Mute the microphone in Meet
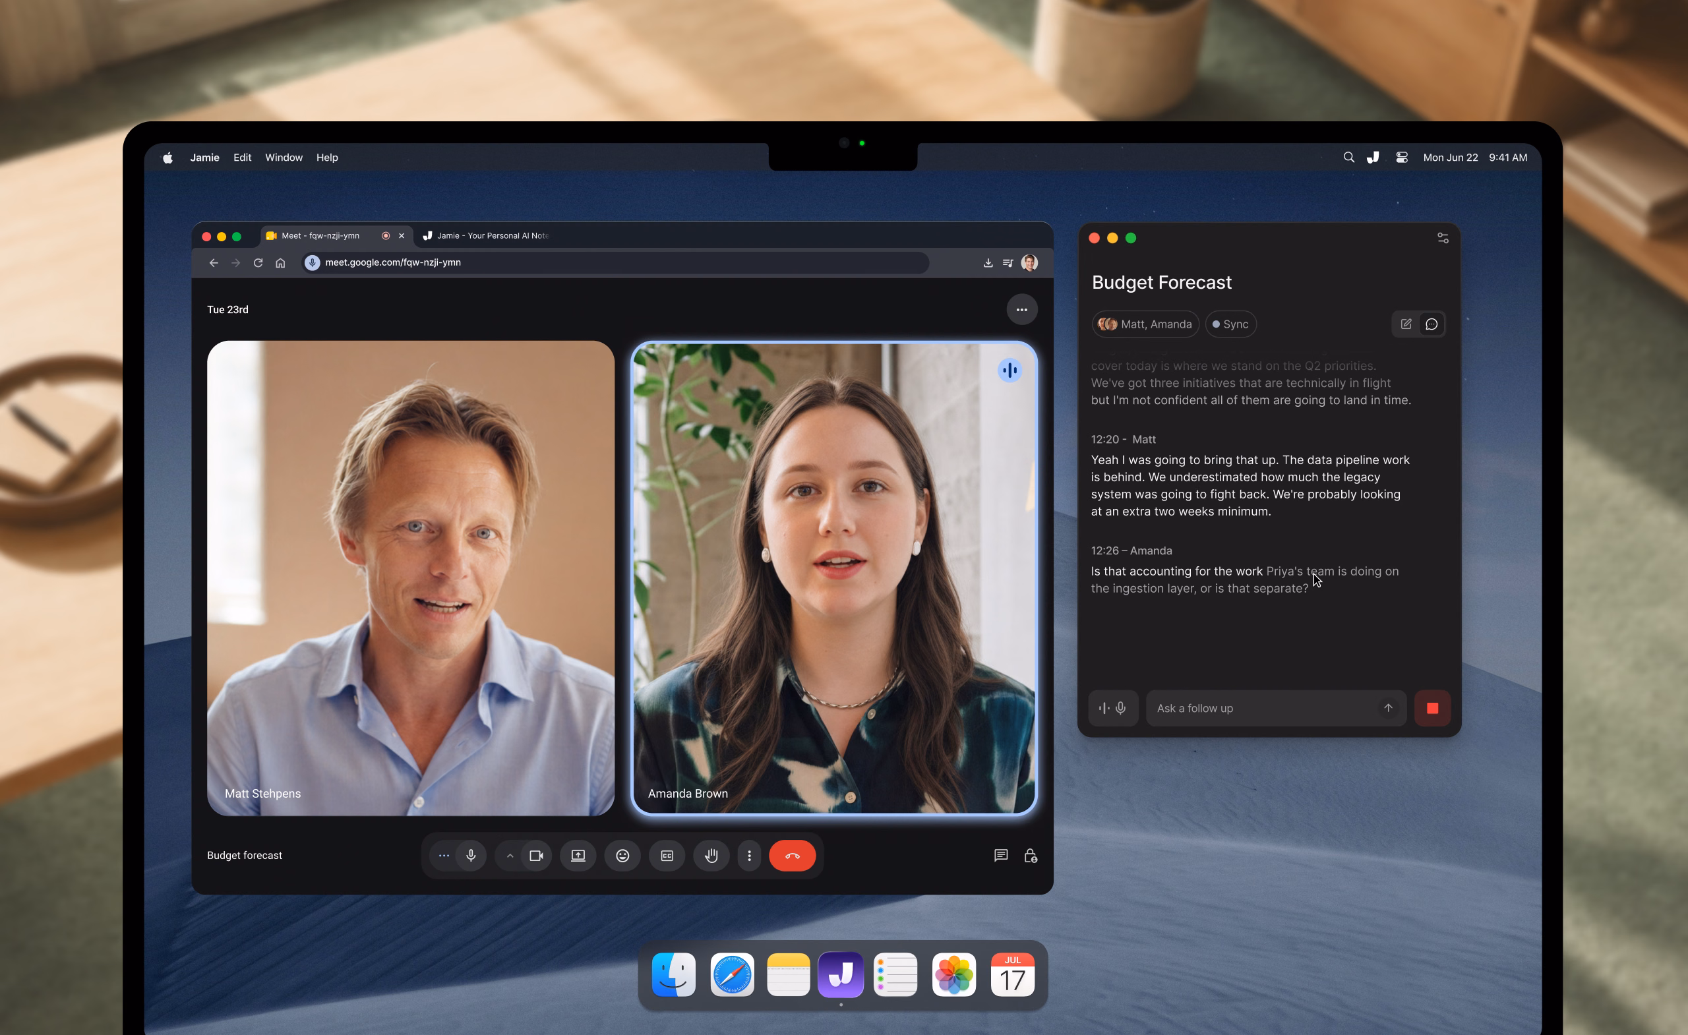The image size is (1688, 1035). (471, 856)
